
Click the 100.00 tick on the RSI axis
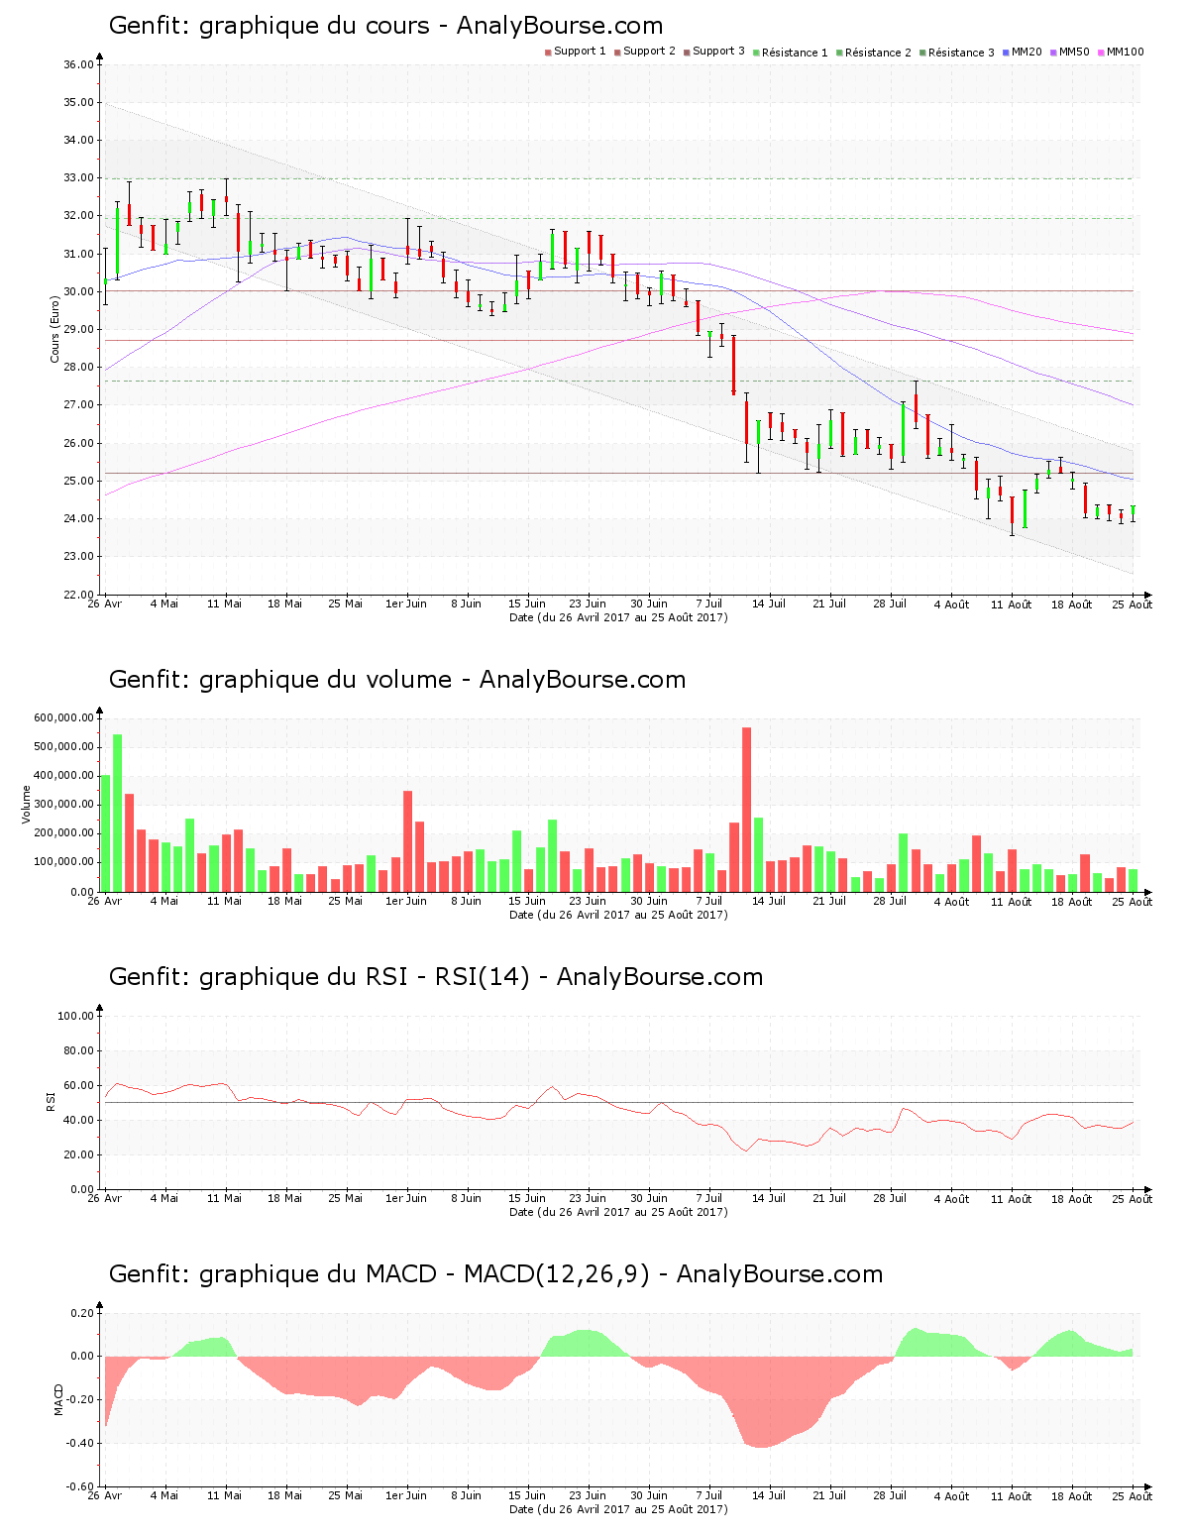pos(75,1016)
